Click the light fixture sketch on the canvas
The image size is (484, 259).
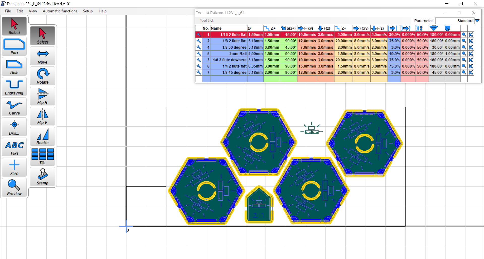(312, 128)
